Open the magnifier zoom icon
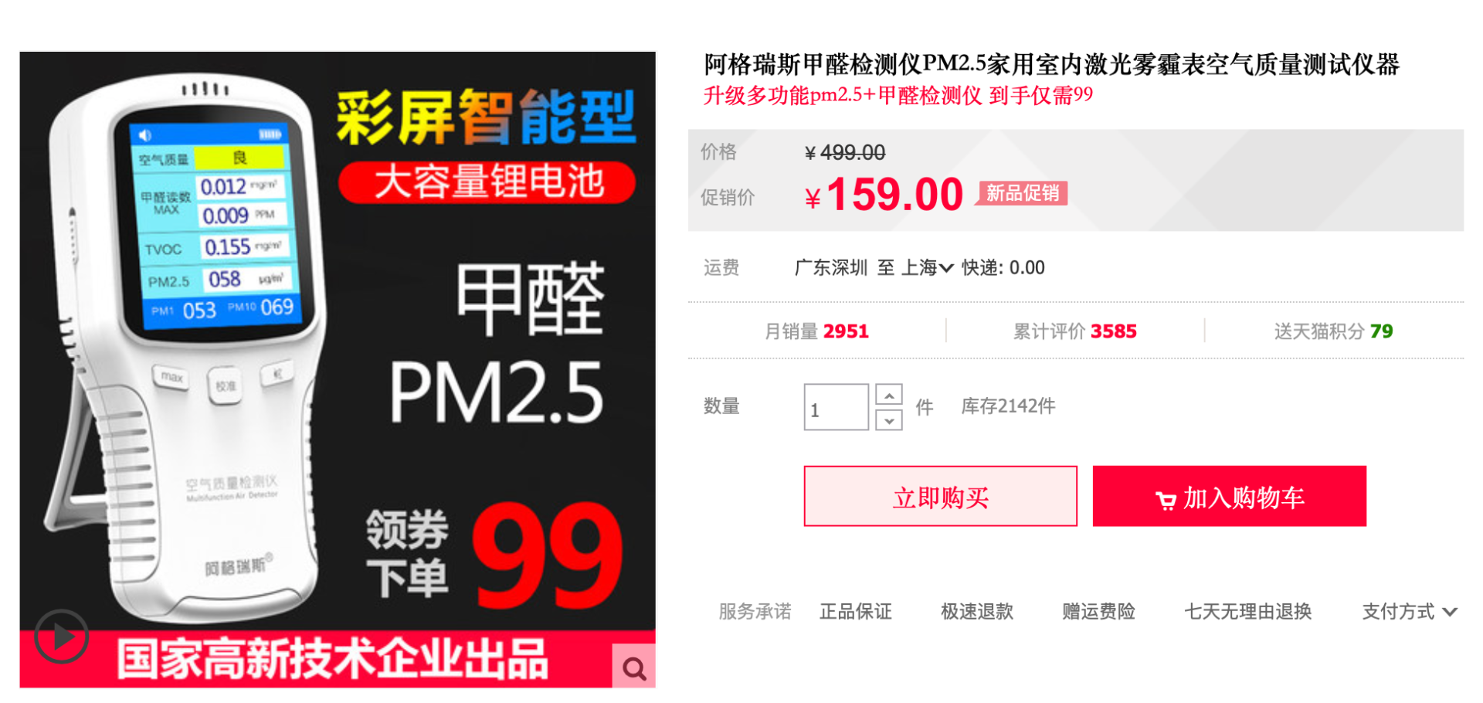 click(x=634, y=667)
